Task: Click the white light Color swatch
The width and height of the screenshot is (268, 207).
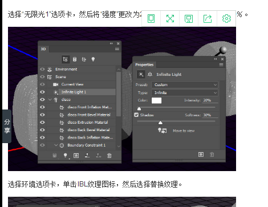Action: coord(156,100)
